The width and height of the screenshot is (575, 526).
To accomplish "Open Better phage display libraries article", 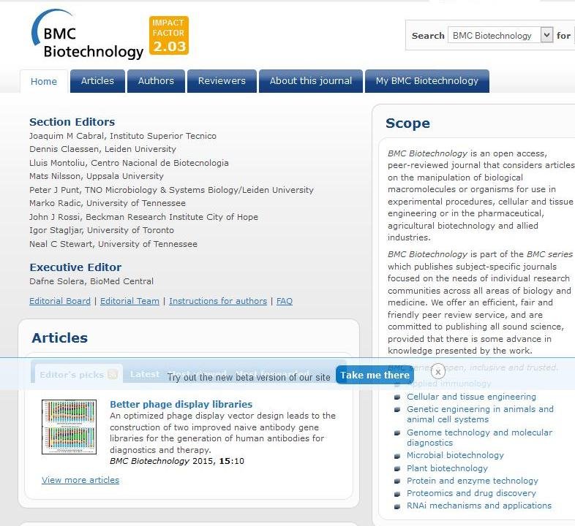I will (181, 404).
